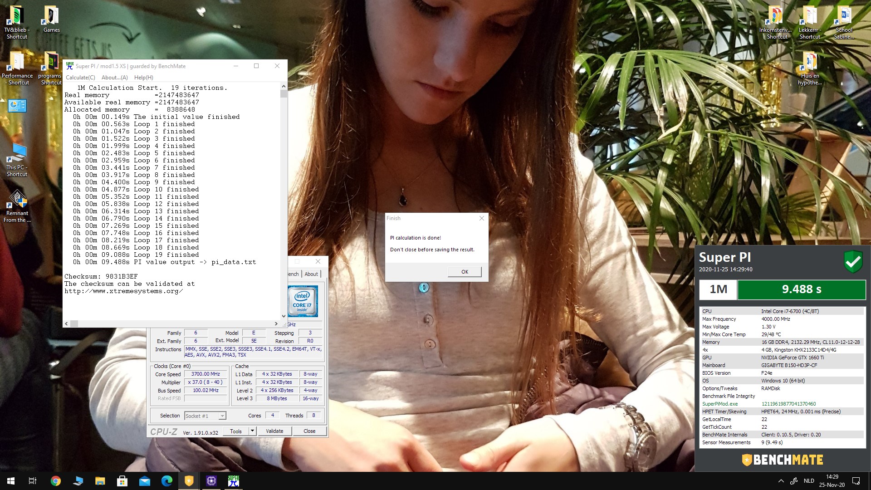The width and height of the screenshot is (871, 490).
Task: Click the 1M benchmark label in BenchMate
Action: (718, 289)
